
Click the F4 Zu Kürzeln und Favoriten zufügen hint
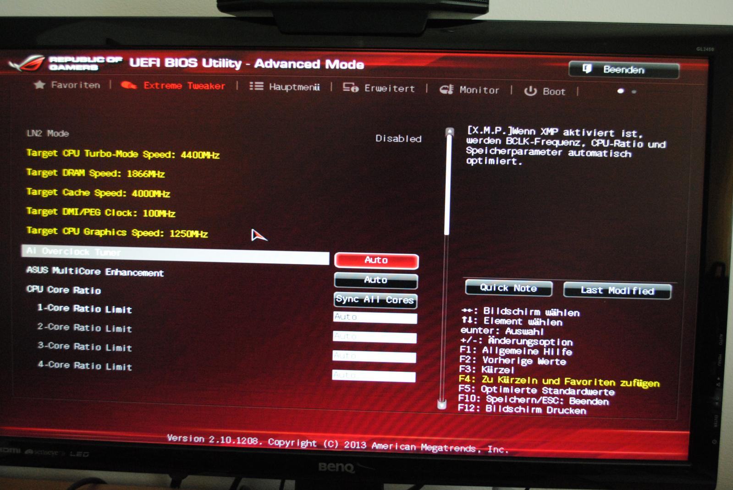point(559,381)
